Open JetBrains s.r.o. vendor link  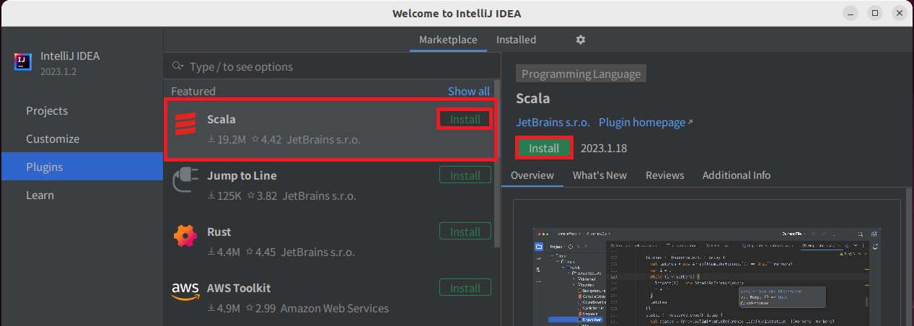[553, 123]
